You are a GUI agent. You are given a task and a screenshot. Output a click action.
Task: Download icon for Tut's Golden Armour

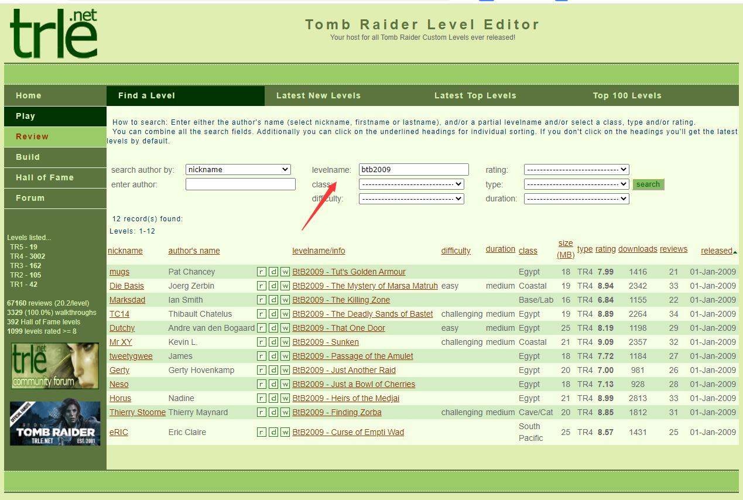pyautogui.click(x=273, y=272)
